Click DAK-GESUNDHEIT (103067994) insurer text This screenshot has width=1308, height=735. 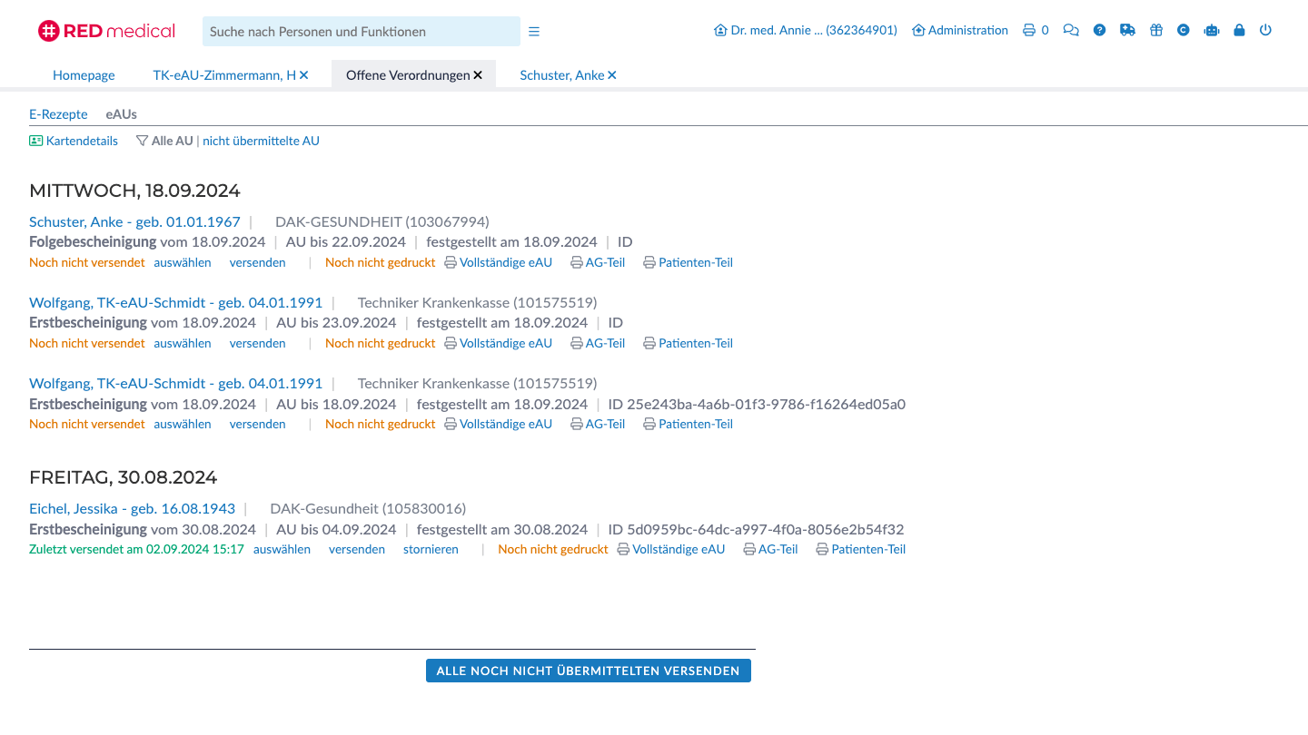pyautogui.click(x=382, y=221)
